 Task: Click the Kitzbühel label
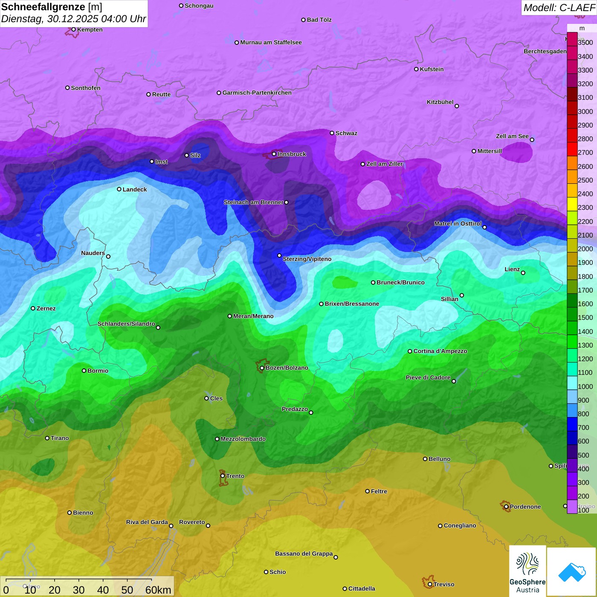click(440, 102)
